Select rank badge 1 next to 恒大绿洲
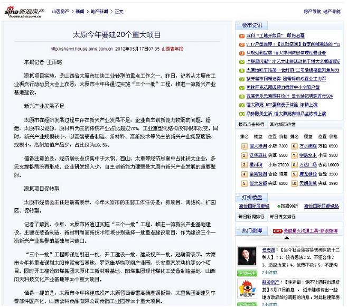The width and height of the screenshot is (347, 307). 244,146
